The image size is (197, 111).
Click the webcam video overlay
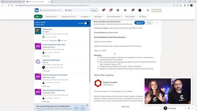[x=167, y=91]
